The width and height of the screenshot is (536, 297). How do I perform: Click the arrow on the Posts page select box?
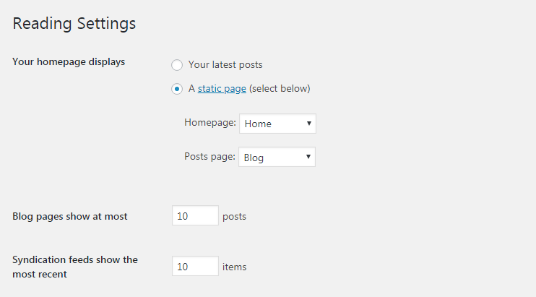pos(309,158)
